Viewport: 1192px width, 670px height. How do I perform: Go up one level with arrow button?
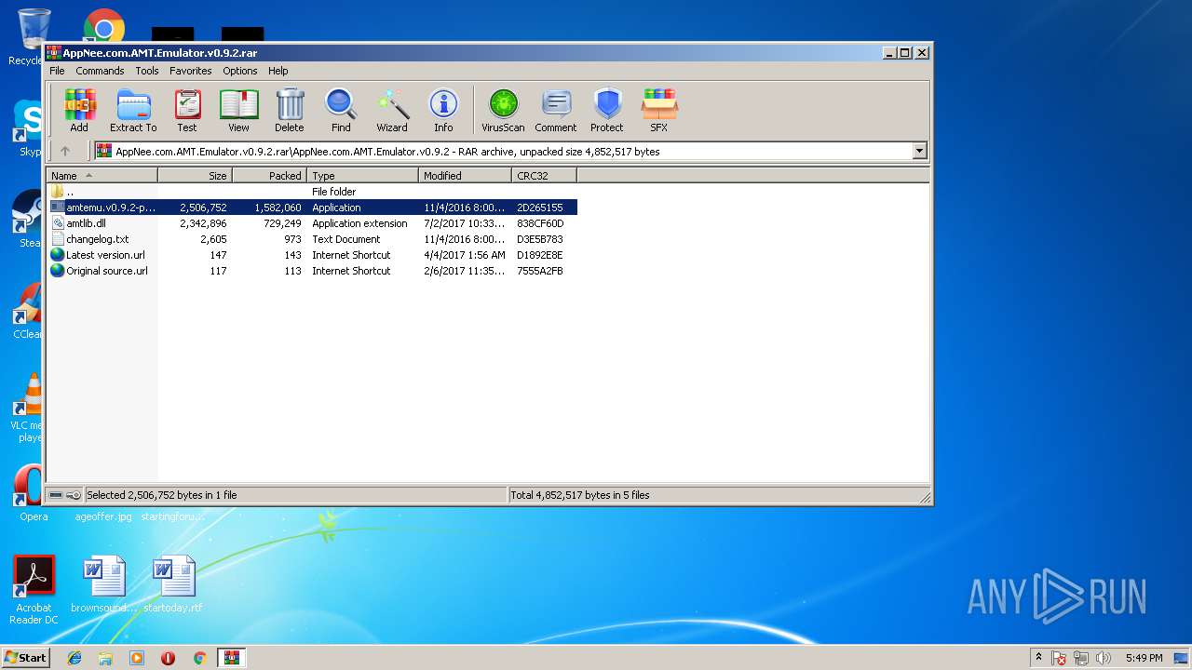(65, 151)
